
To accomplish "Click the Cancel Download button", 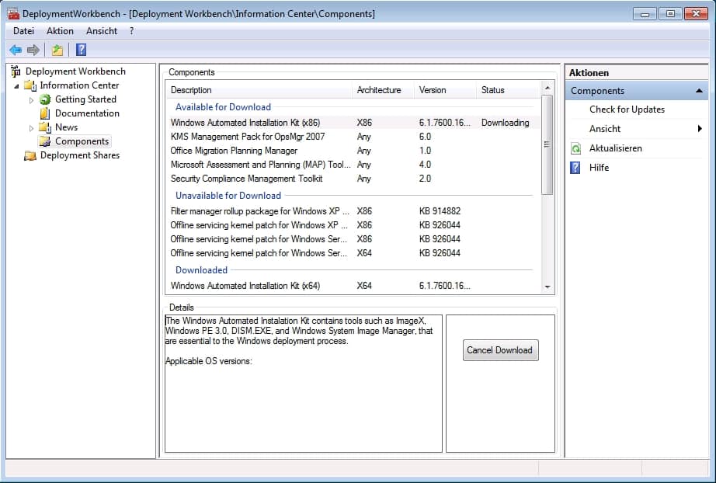I will 500,350.
